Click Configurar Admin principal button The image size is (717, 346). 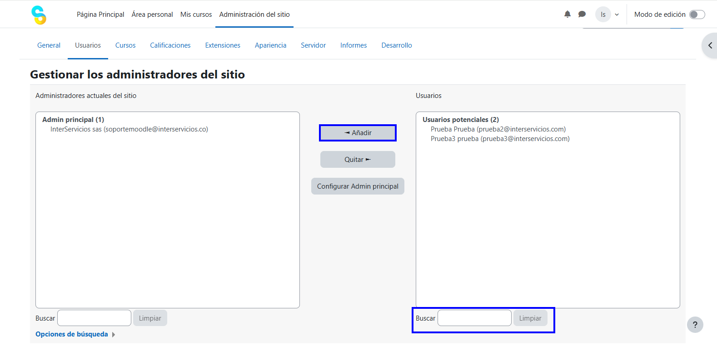pyautogui.click(x=358, y=186)
